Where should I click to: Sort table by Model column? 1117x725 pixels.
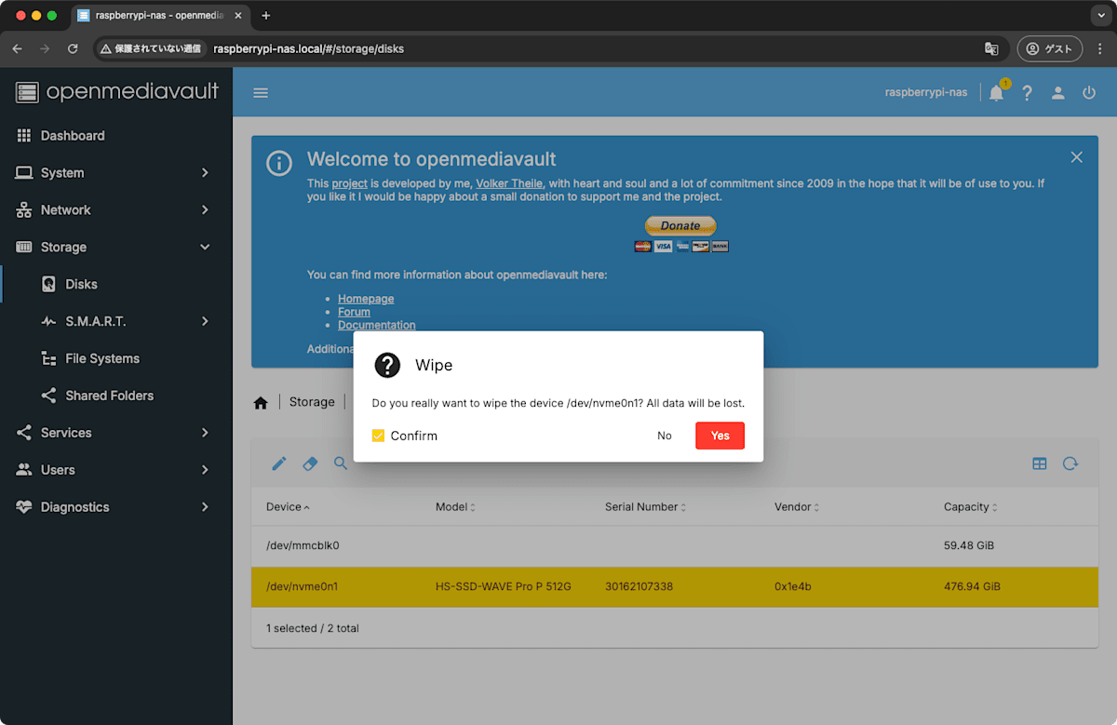pyautogui.click(x=455, y=507)
